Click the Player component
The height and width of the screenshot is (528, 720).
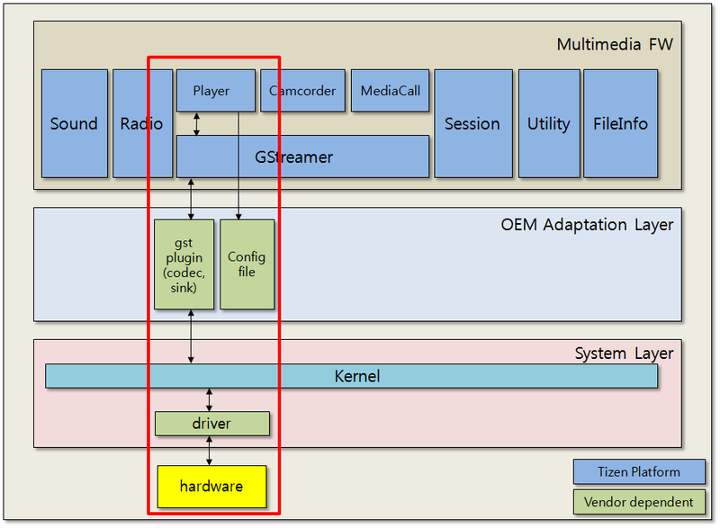pyautogui.click(x=214, y=90)
